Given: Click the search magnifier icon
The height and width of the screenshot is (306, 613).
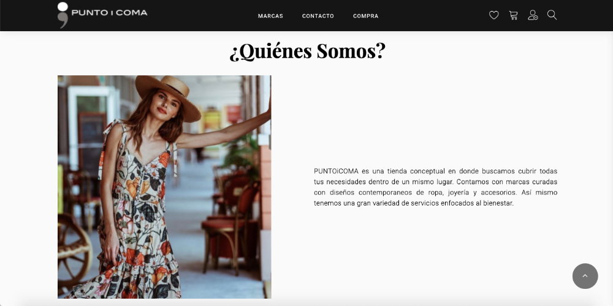Looking at the screenshot, I should click(x=552, y=15).
